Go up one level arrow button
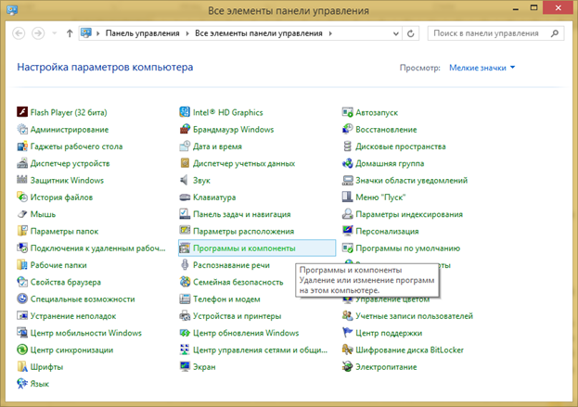This screenshot has height=407, width=578. (x=70, y=33)
